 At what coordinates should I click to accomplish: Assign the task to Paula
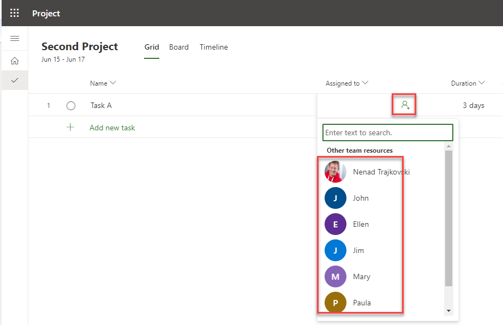362,303
